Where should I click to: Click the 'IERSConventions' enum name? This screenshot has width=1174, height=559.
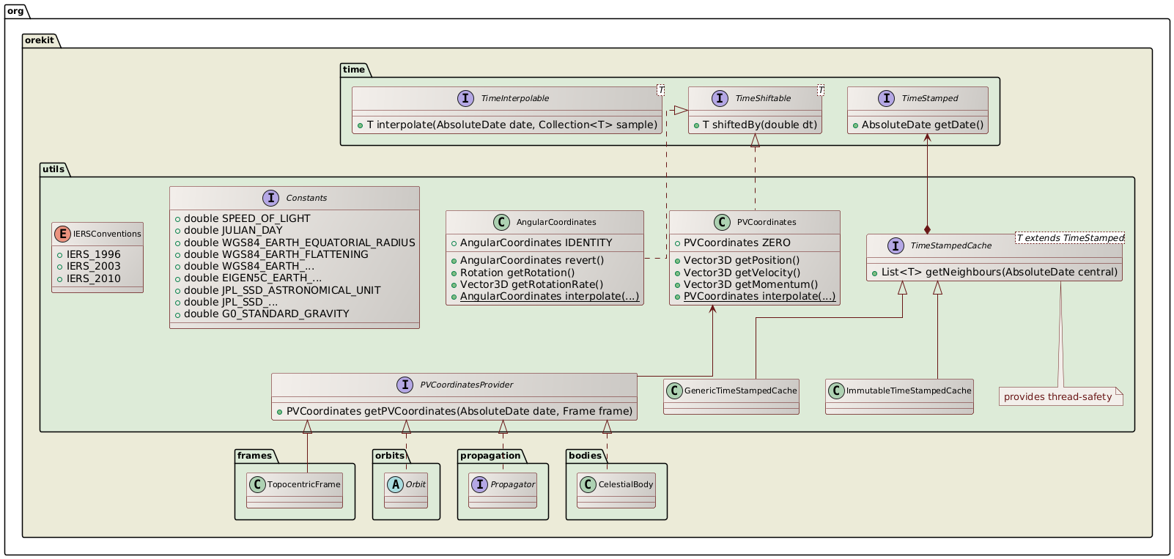(x=107, y=234)
